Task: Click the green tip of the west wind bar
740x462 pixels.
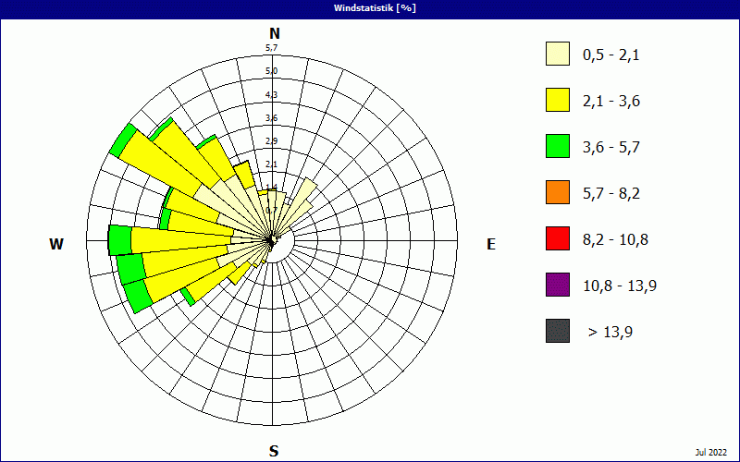Action: click(119, 239)
